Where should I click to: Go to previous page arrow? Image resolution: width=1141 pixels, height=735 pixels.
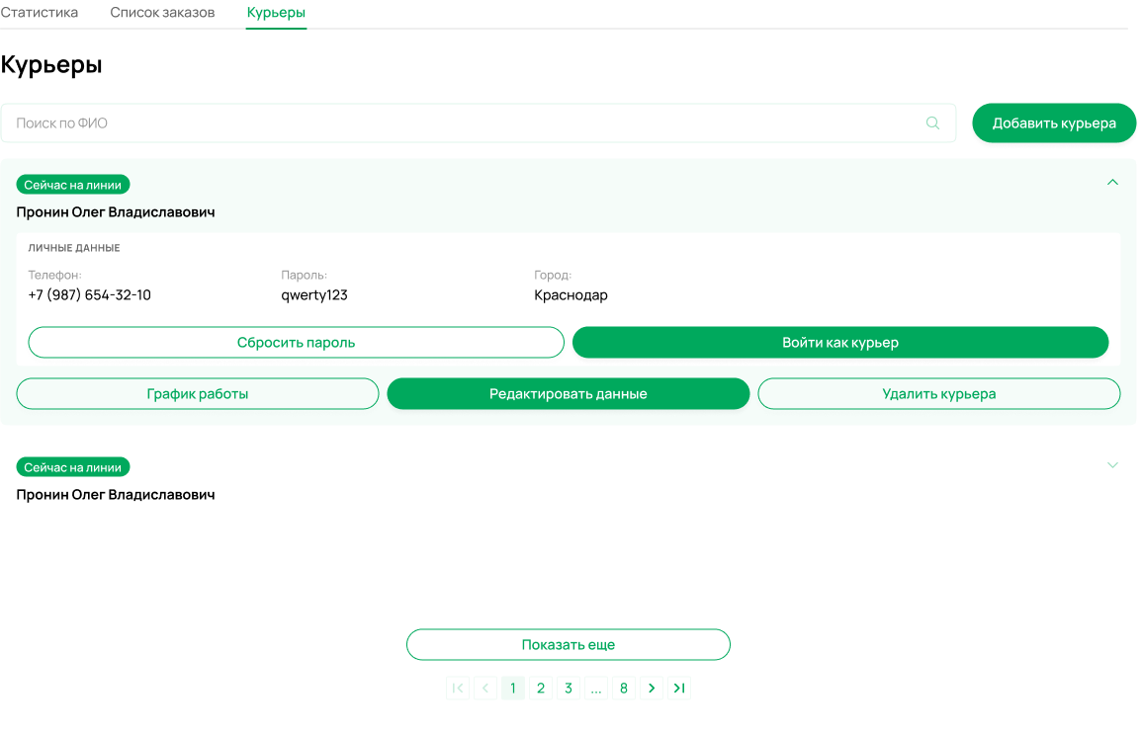485,689
